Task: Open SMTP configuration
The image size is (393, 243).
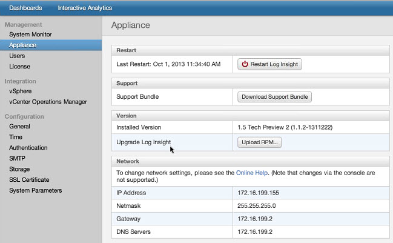Action: click(17, 159)
